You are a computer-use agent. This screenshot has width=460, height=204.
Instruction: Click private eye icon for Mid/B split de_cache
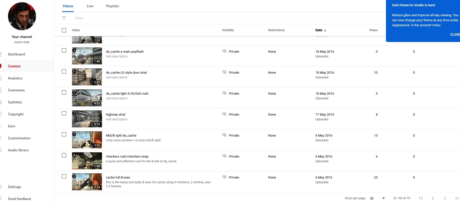coord(224,135)
